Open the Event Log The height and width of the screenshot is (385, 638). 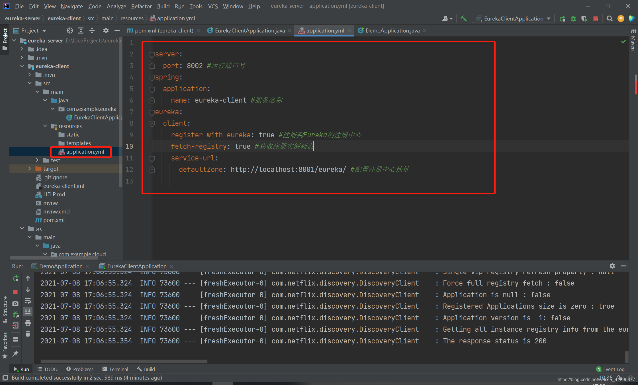610,369
